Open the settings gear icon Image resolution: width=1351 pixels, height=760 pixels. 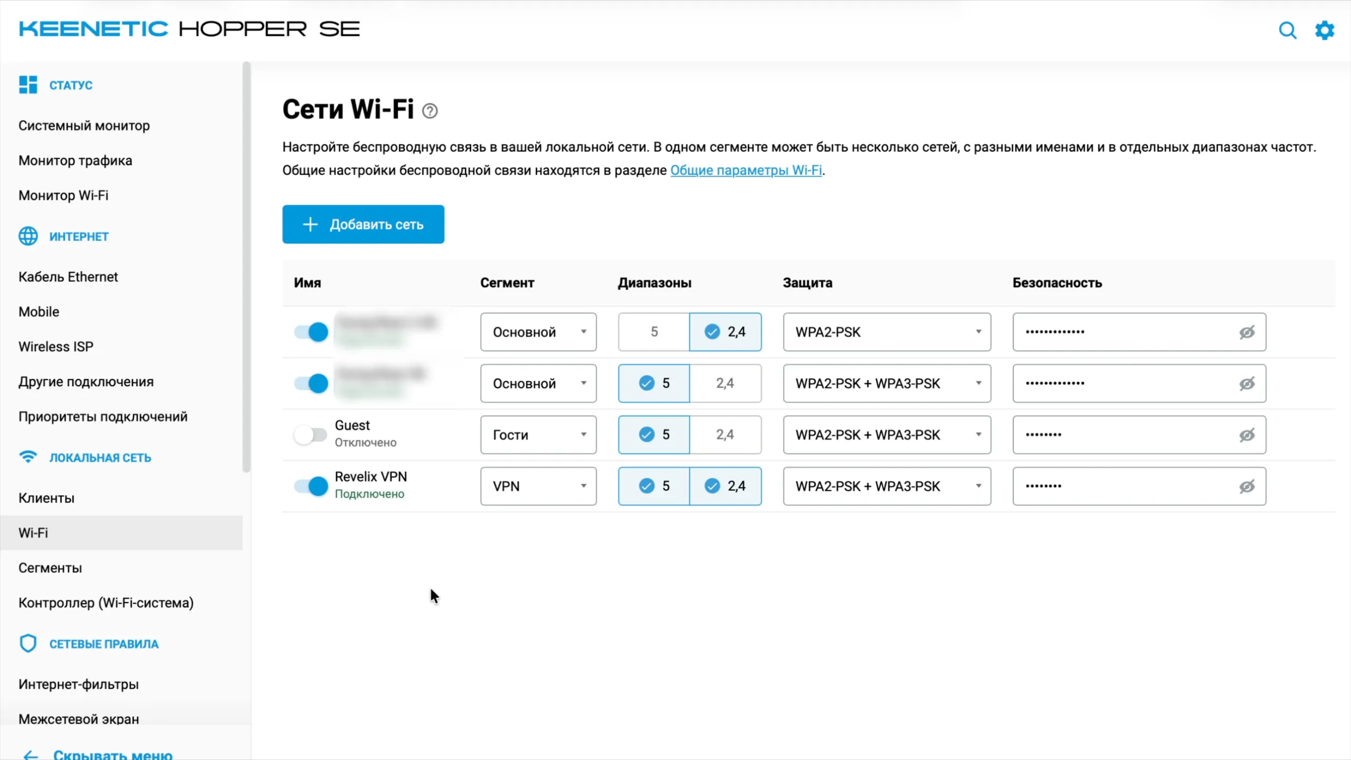tap(1325, 30)
